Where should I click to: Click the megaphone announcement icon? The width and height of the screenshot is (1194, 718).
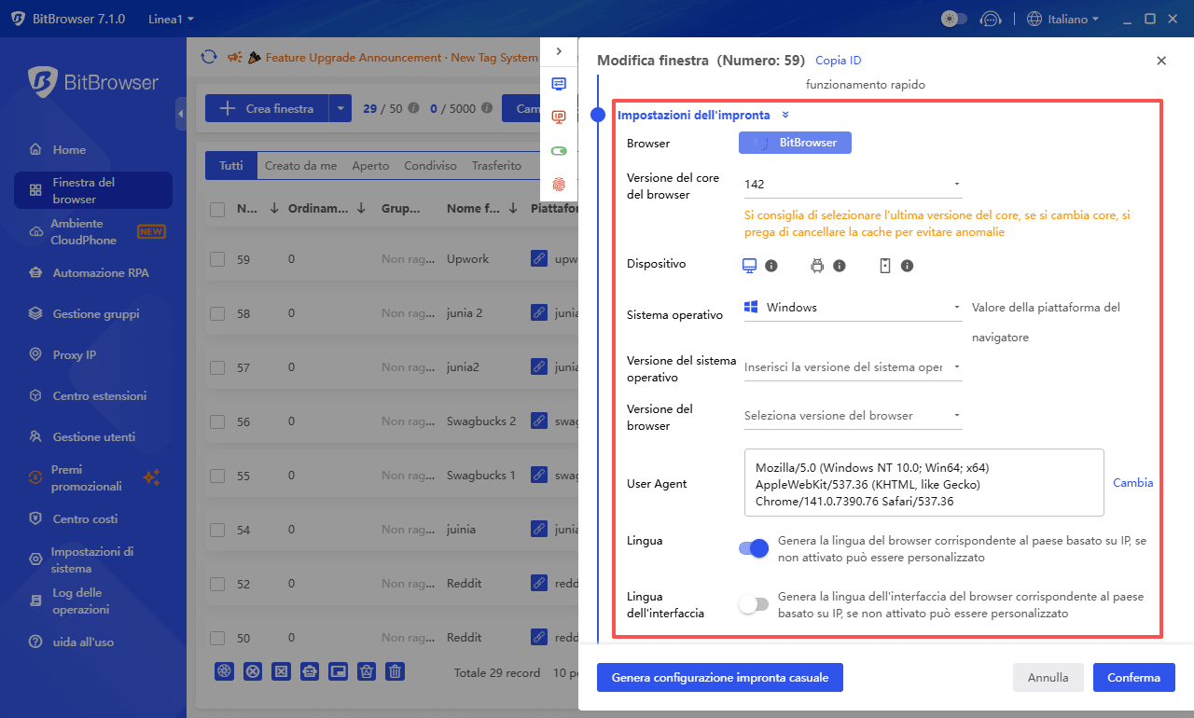[x=236, y=57]
